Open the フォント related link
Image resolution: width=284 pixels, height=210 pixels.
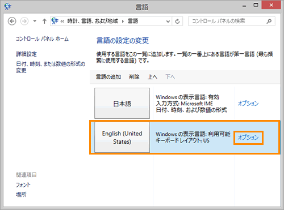point(23,185)
